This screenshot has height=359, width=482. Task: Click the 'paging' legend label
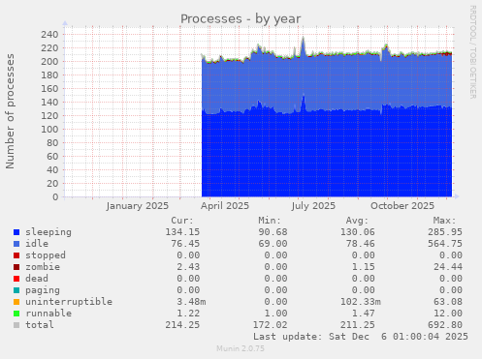[x=43, y=290]
